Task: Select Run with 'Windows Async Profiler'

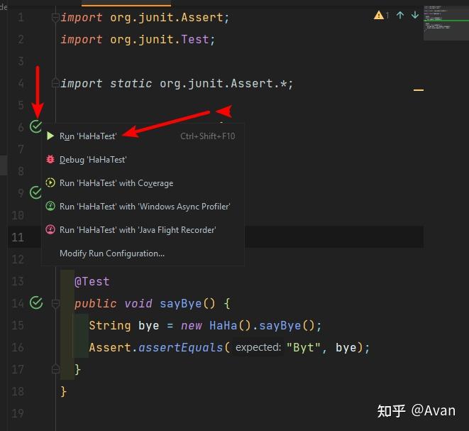Action: 143,206
